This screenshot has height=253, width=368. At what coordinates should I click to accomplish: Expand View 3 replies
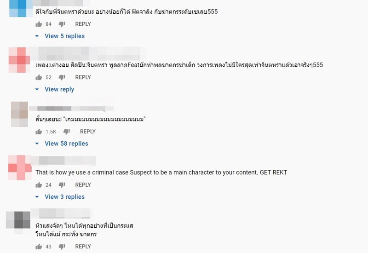tap(64, 197)
